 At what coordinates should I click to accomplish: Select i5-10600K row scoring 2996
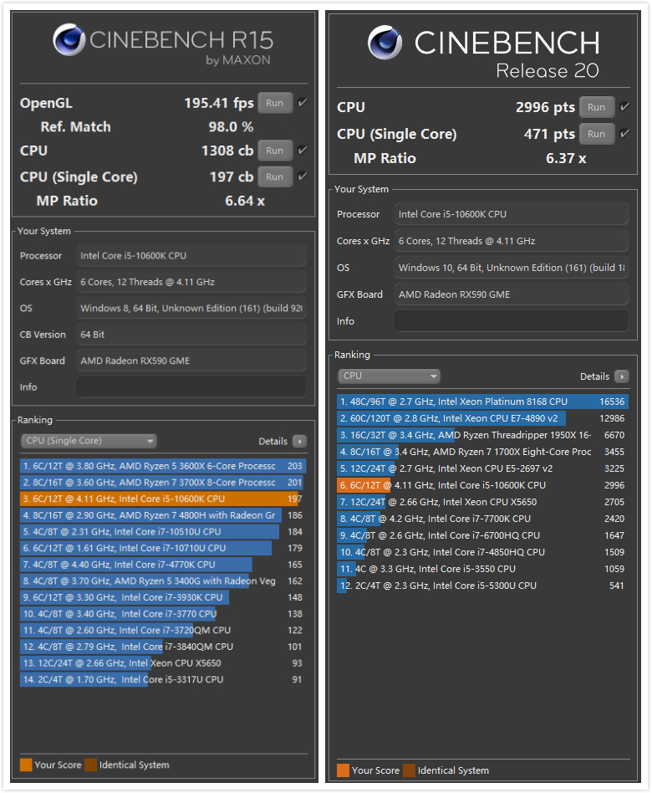tap(482, 485)
